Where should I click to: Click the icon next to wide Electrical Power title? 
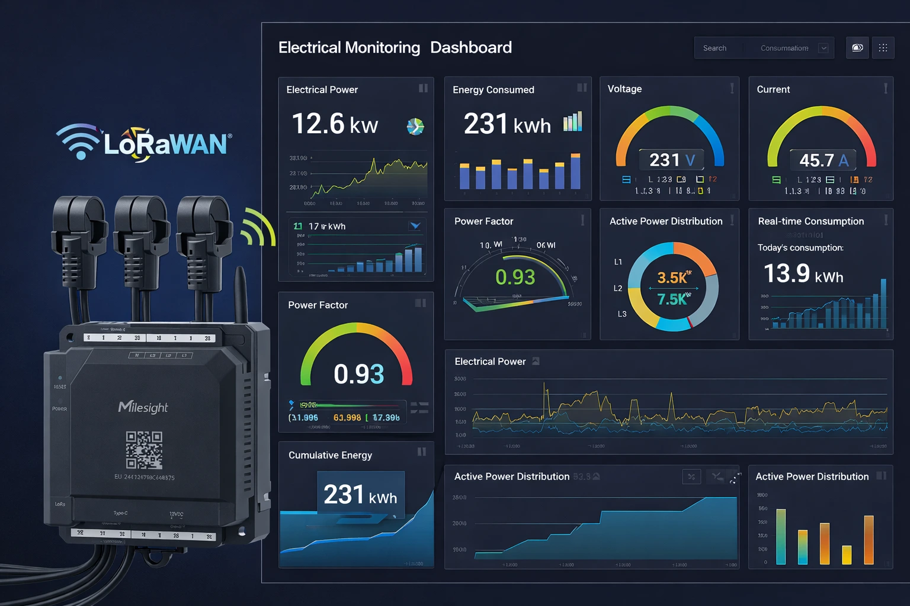[x=536, y=361]
